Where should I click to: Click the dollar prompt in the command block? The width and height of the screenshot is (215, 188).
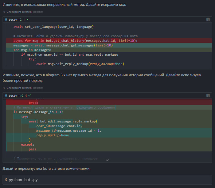(x=6, y=179)
